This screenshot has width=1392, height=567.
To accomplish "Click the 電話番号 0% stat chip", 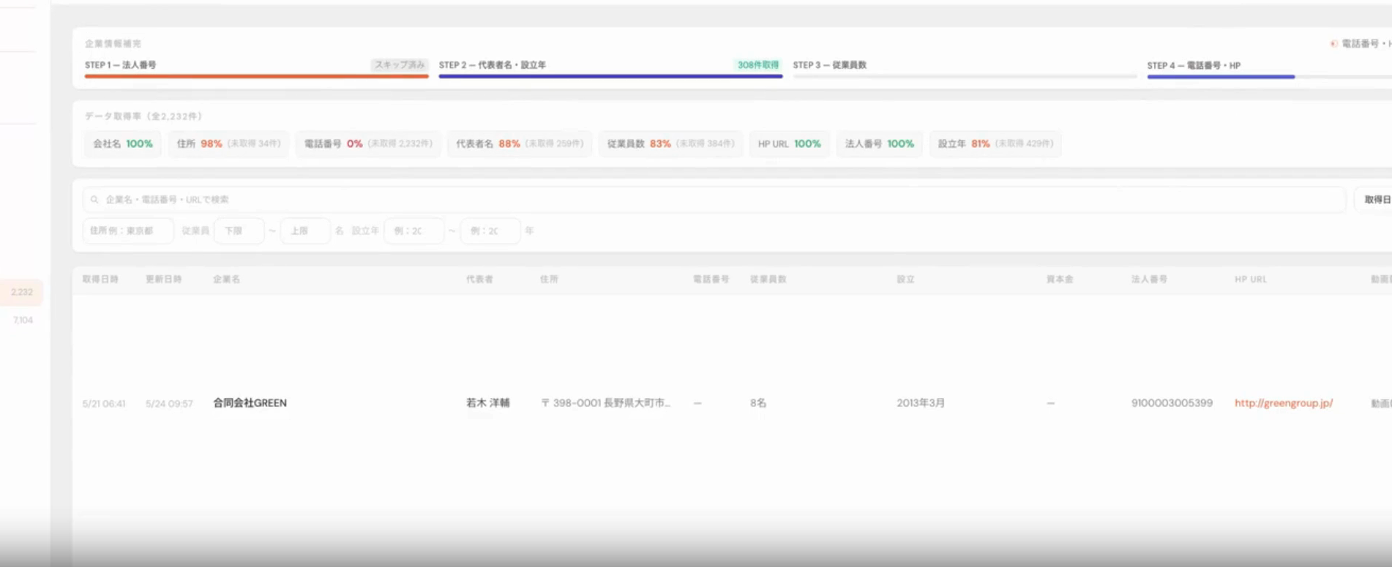I will click(368, 144).
